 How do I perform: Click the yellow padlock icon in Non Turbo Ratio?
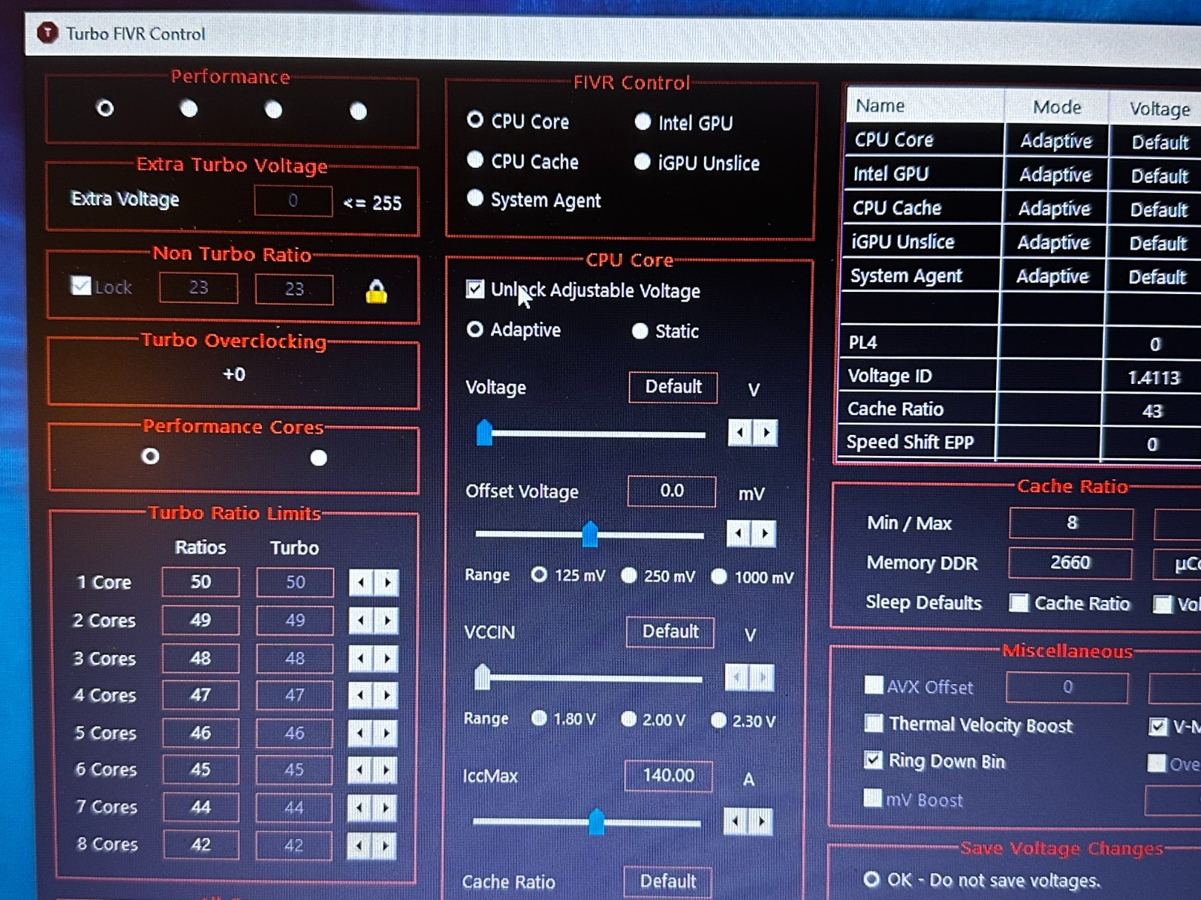376,291
